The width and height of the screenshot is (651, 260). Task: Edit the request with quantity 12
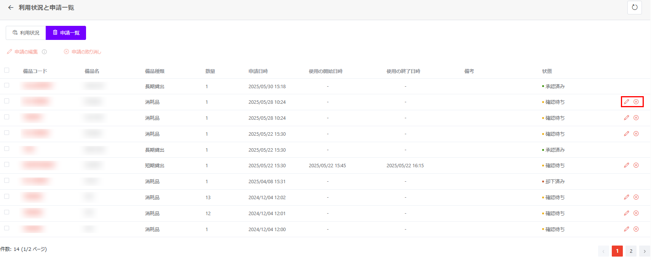[627, 213]
